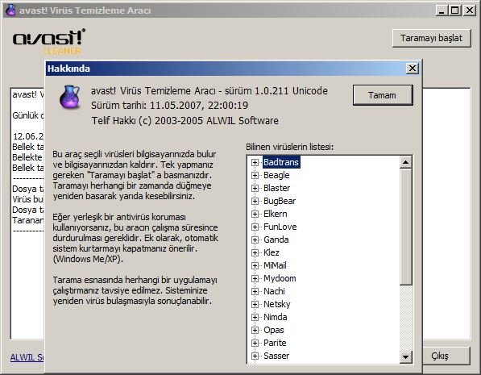Select Badtrans in the virus list
This screenshot has height=375, width=481.
click(281, 162)
